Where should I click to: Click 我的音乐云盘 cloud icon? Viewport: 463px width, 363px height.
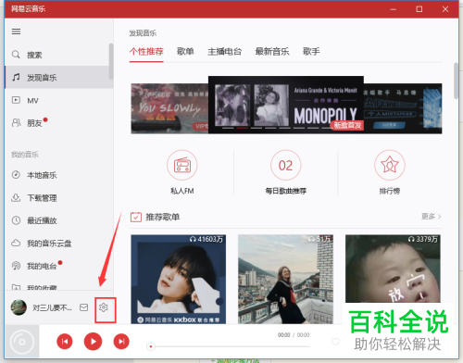(16, 243)
